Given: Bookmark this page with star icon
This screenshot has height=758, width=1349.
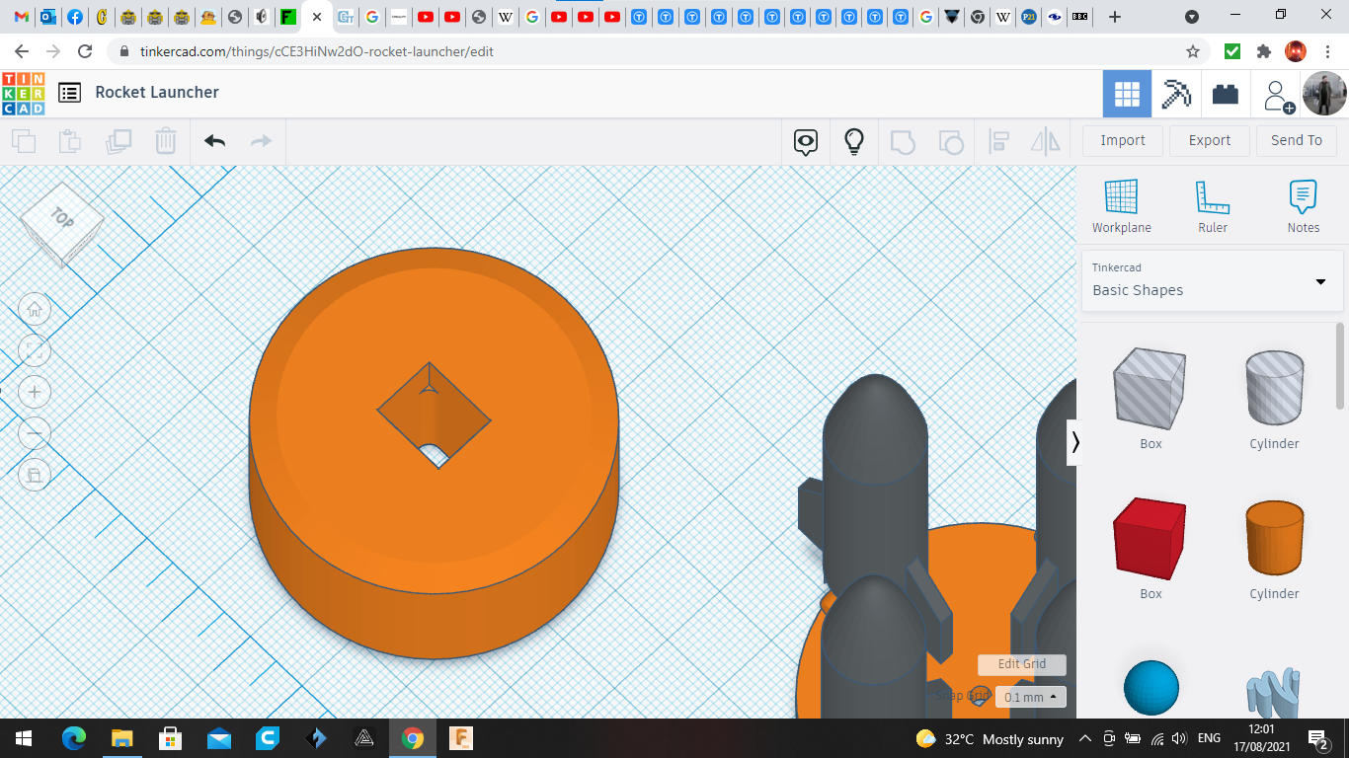Looking at the screenshot, I should 1193,51.
